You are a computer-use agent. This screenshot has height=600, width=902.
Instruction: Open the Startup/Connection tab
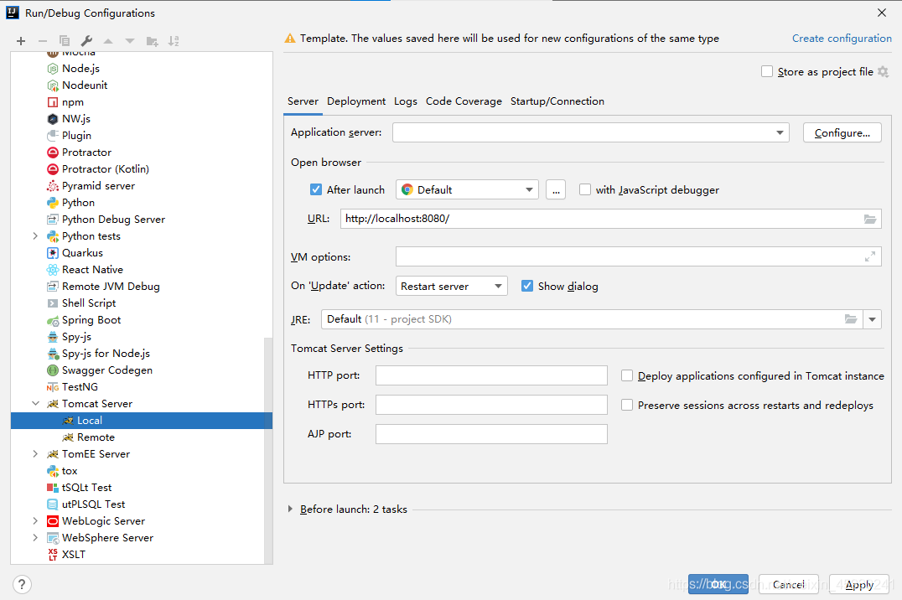pos(557,101)
